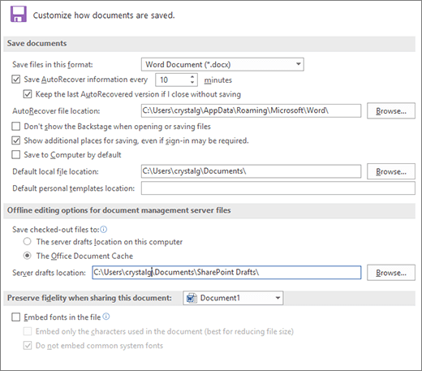Click Browse for Default local file location

[x=391, y=171]
